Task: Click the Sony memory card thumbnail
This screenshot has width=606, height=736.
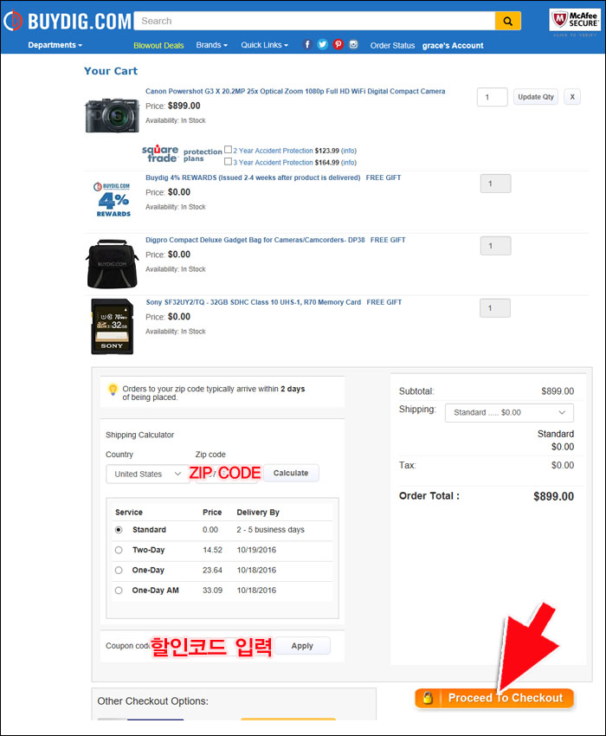Action: tap(113, 326)
